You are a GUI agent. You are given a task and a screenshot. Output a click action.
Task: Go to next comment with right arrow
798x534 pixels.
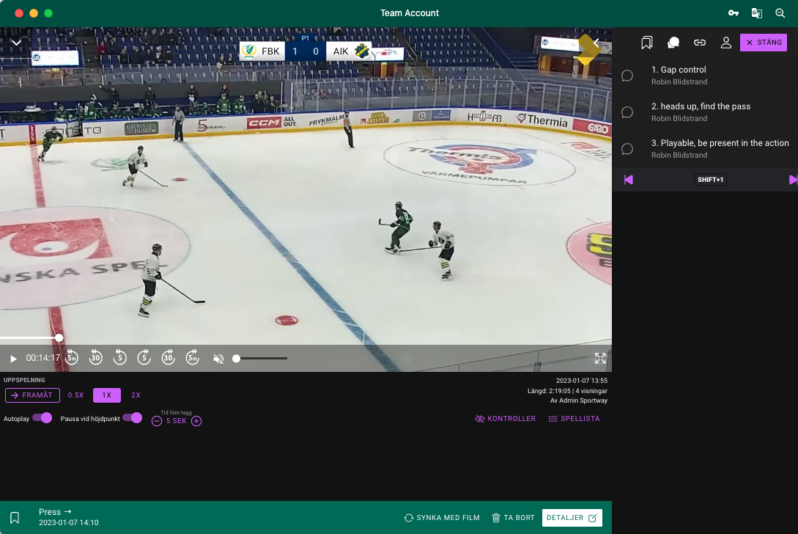point(792,180)
